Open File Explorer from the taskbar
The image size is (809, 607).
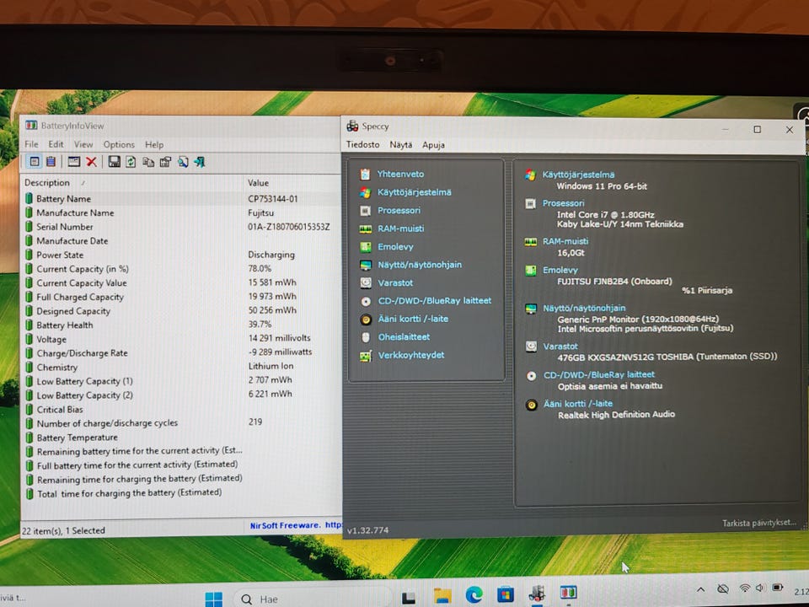click(x=442, y=596)
